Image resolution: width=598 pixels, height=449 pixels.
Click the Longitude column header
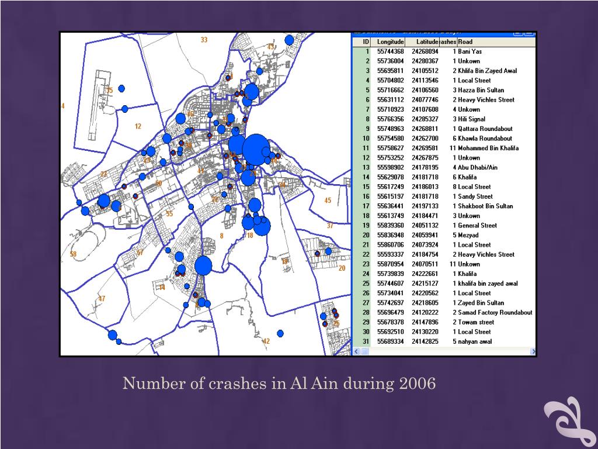(x=388, y=42)
